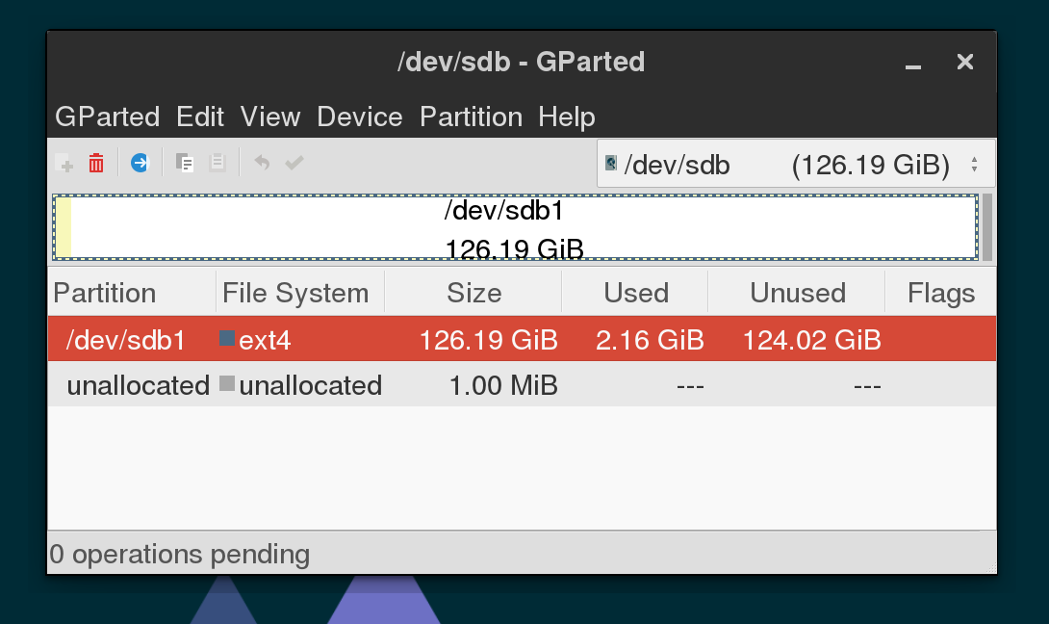
Task: Click the red Delete partition trash icon
Action: [x=96, y=163]
